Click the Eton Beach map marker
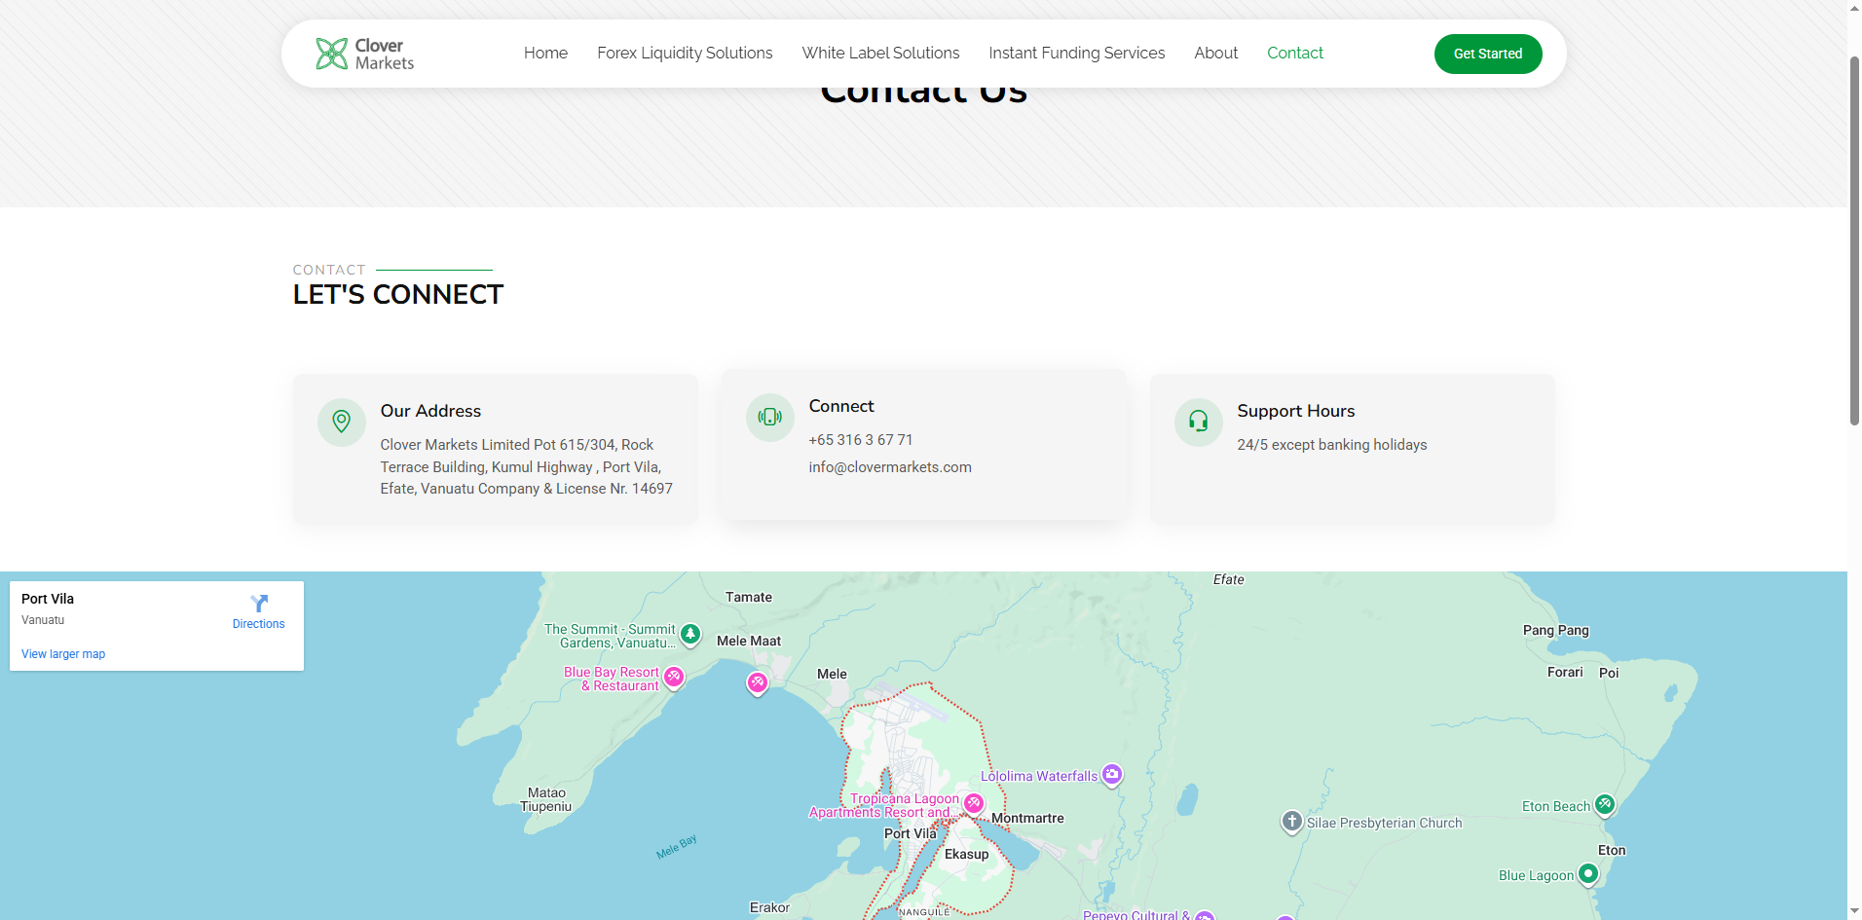Viewport: 1862px width, 920px height. coord(1605,805)
